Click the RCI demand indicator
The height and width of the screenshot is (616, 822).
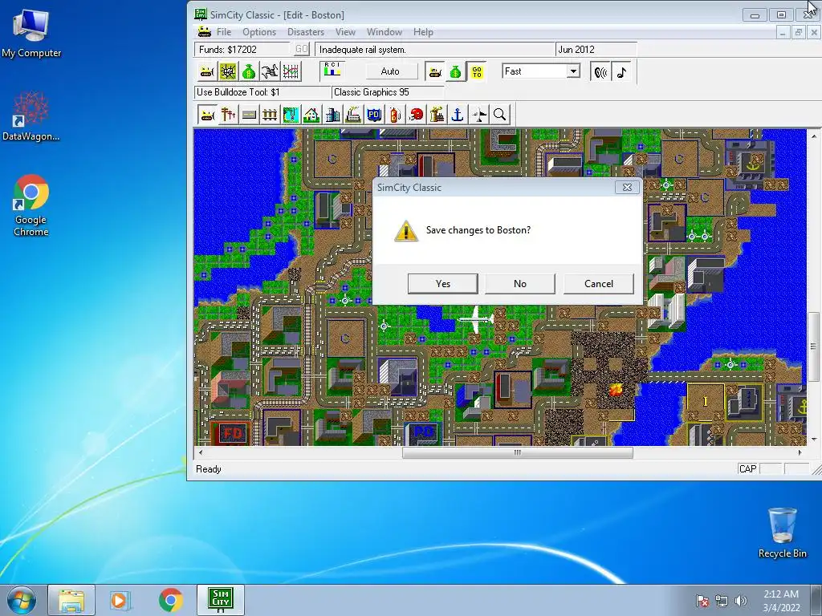coord(332,71)
